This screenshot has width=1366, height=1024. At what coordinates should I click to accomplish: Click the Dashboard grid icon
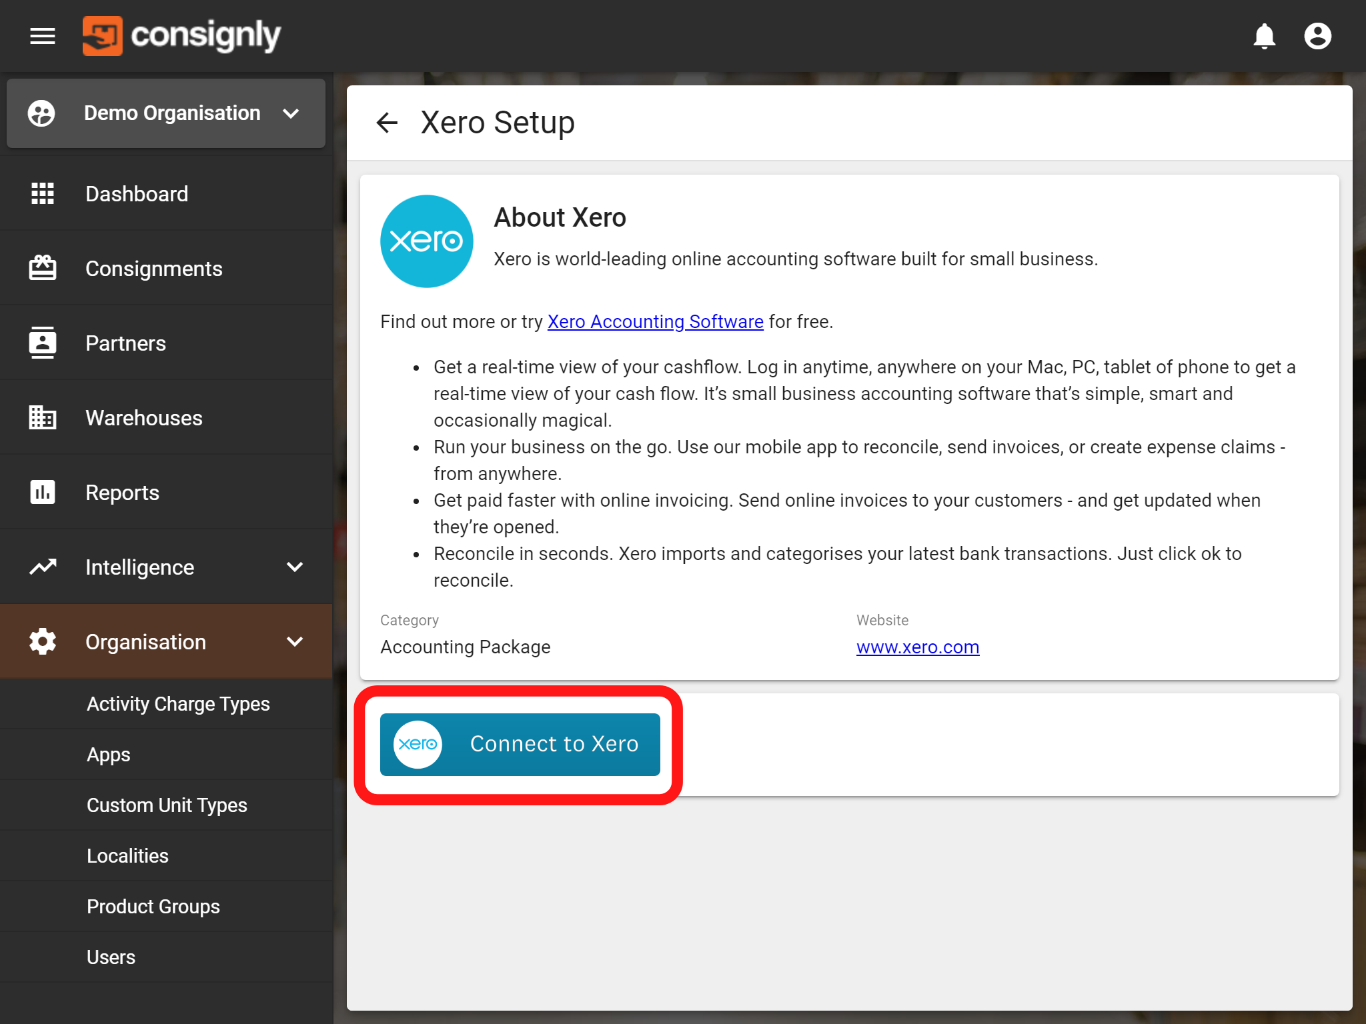[x=43, y=194]
